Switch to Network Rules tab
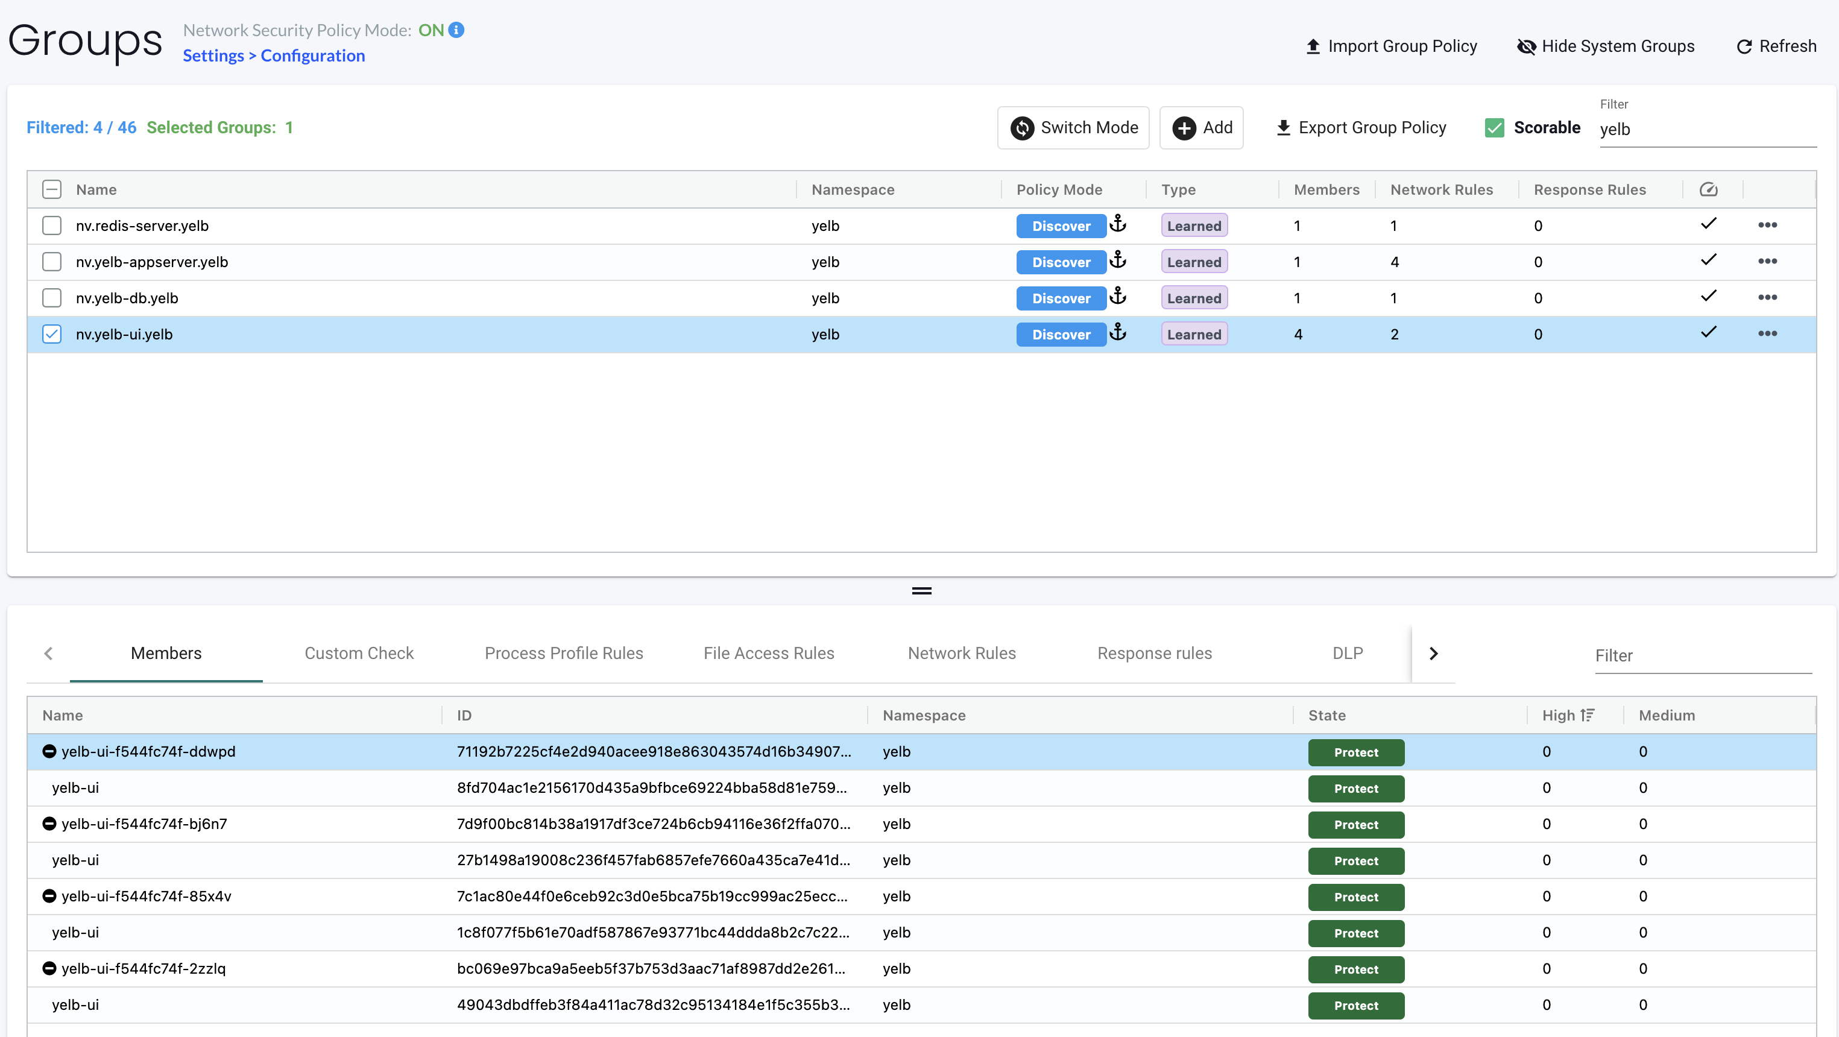The image size is (1839, 1037). [x=962, y=653]
